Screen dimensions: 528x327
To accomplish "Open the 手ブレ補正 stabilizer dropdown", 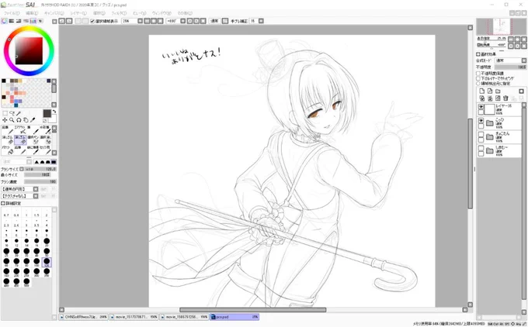I will (x=261, y=21).
